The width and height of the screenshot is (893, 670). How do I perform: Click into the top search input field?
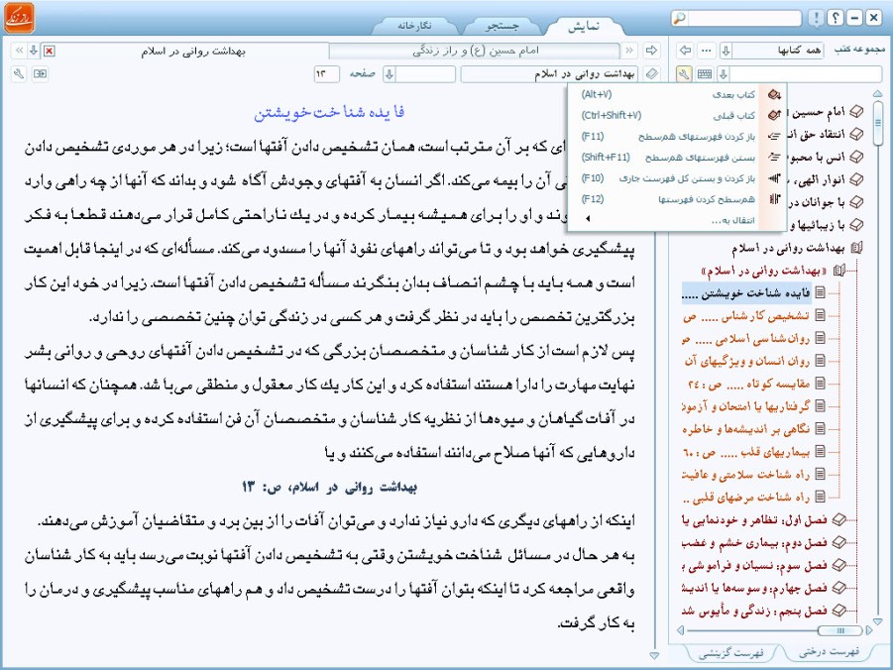[x=745, y=18]
